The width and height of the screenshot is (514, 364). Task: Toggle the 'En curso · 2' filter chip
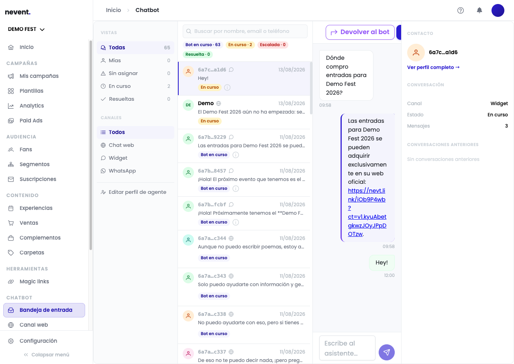(x=240, y=45)
